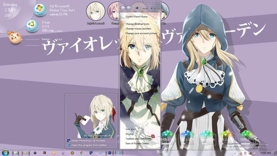Open Taskbar and Start Menu link
Screen dimensions: 277x156
138,139
